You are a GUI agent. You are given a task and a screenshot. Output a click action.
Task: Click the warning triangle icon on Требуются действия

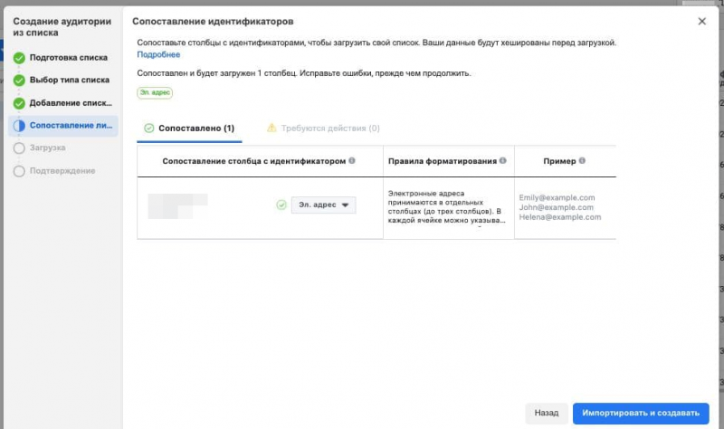point(271,128)
